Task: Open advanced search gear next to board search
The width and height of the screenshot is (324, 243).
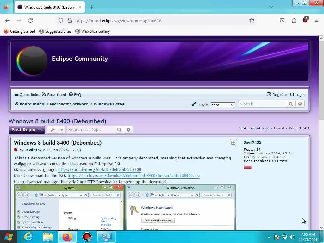Action: (300, 104)
